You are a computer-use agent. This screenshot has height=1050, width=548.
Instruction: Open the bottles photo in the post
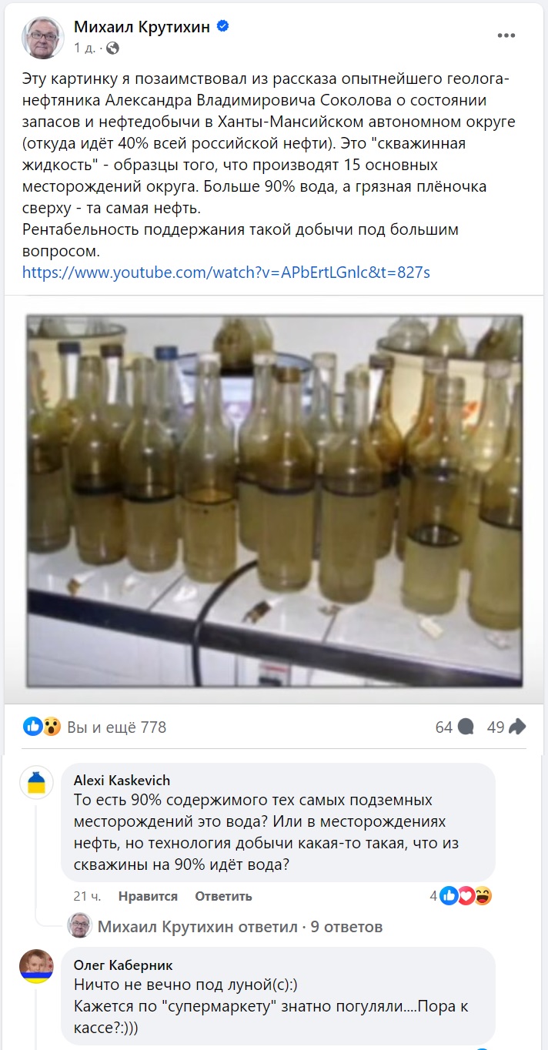[x=274, y=500]
